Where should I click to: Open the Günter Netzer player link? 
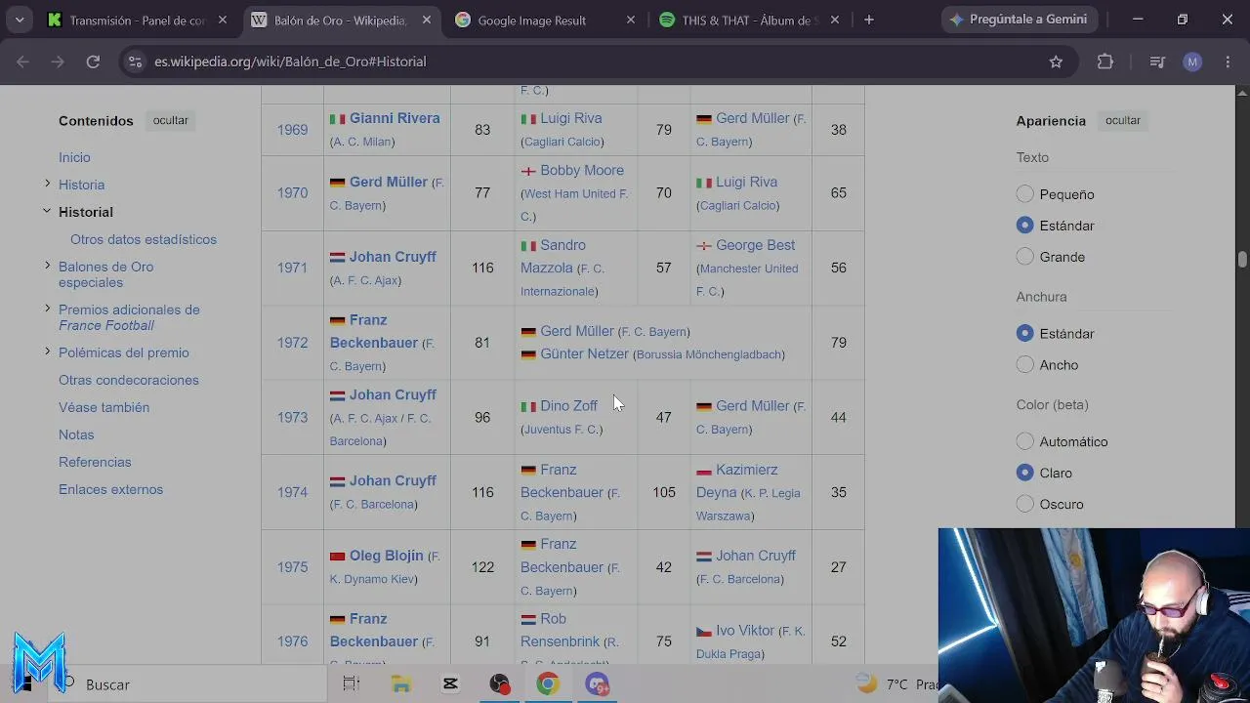[584, 353]
